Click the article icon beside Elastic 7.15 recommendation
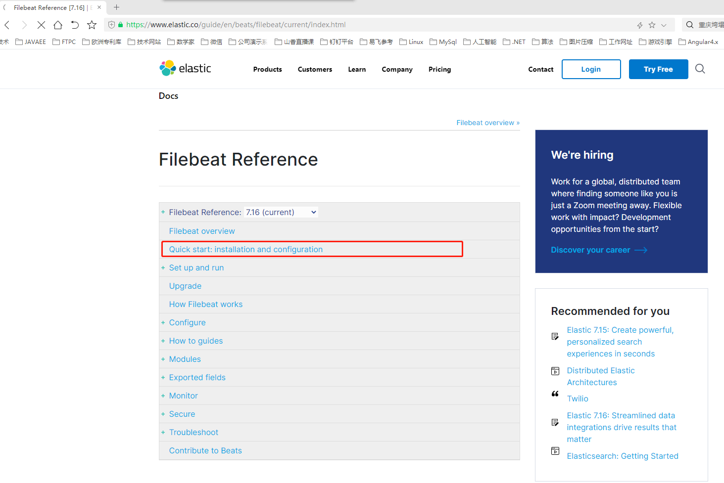Screen dimensions: 724x483 click(555, 336)
